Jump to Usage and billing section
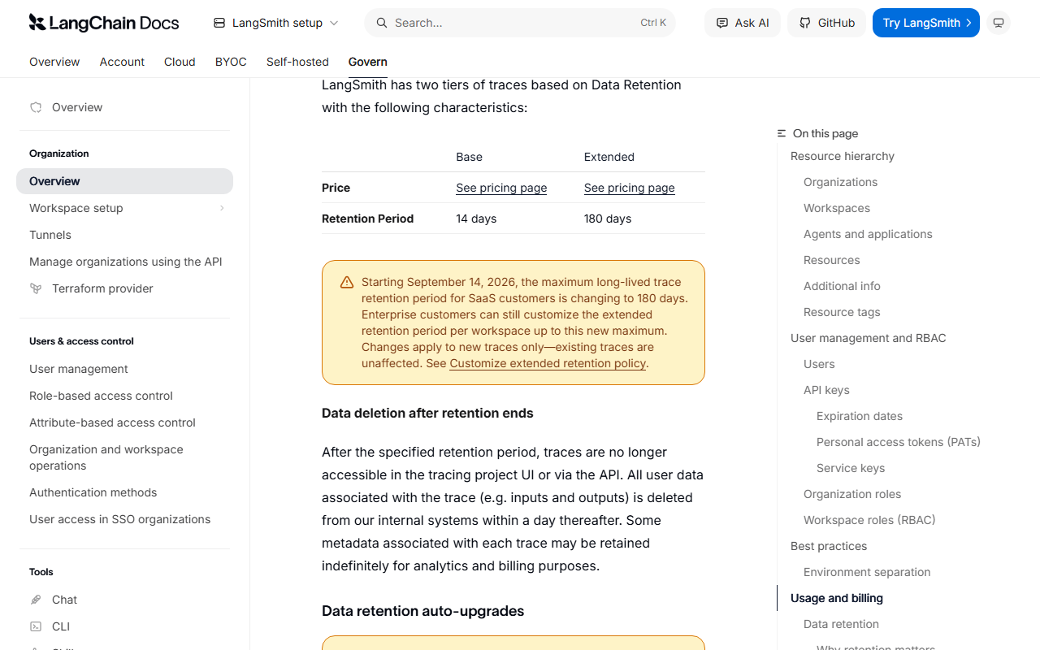Image resolution: width=1040 pixels, height=650 pixels. coord(837,598)
